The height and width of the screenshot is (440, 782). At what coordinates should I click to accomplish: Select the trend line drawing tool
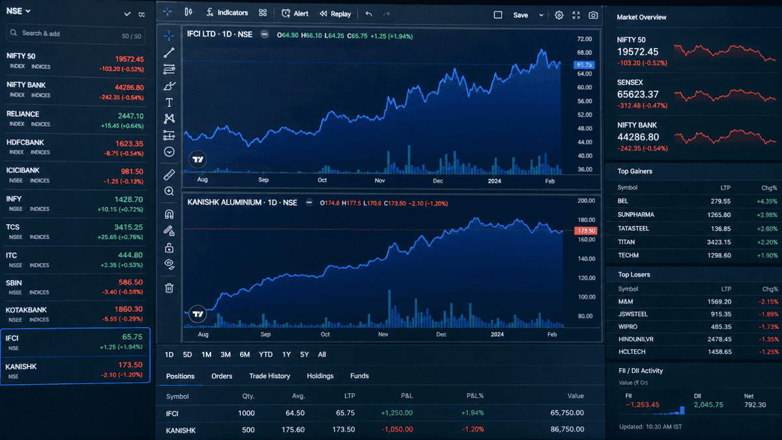click(169, 53)
